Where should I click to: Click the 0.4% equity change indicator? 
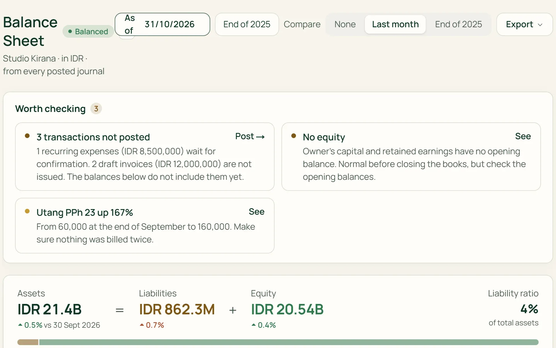264,325
